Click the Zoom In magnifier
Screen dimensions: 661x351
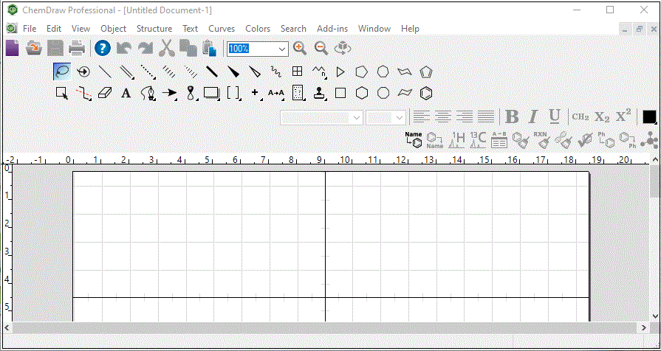click(300, 48)
